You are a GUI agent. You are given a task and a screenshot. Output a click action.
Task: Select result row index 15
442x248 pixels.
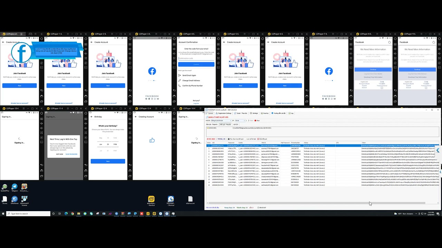[x=323, y=185]
